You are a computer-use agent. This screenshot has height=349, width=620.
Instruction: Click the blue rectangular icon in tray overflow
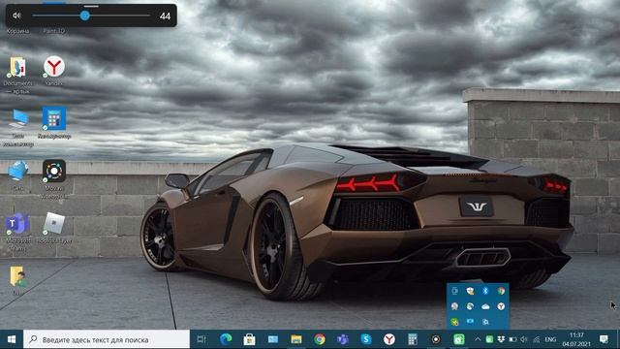coord(470,321)
